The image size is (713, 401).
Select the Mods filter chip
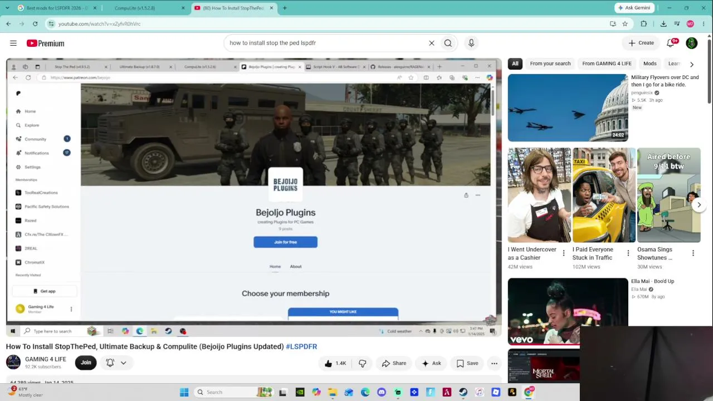(x=650, y=63)
